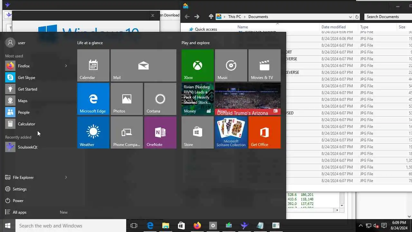This screenshot has height=232, width=412.
Task: Sort files by Size column header
Action: pos(402,27)
